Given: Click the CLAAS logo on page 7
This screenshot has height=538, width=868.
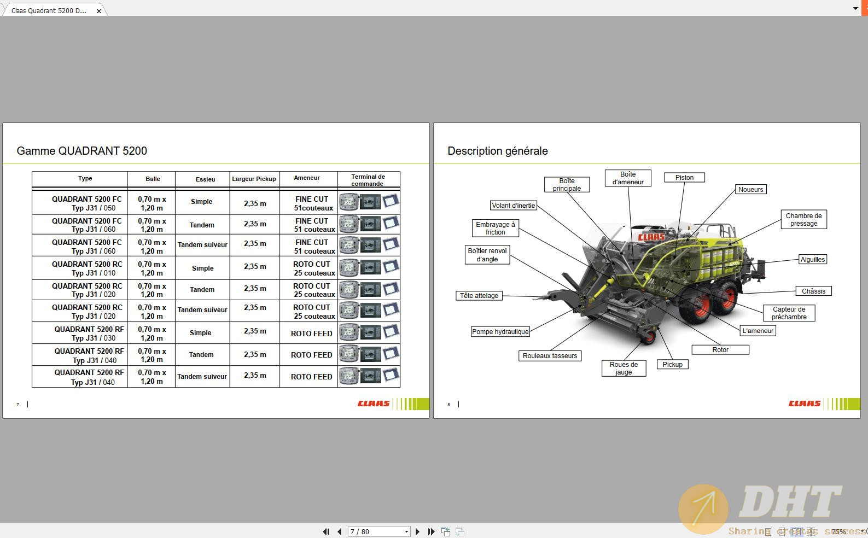Looking at the screenshot, I should [x=374, y=403].
